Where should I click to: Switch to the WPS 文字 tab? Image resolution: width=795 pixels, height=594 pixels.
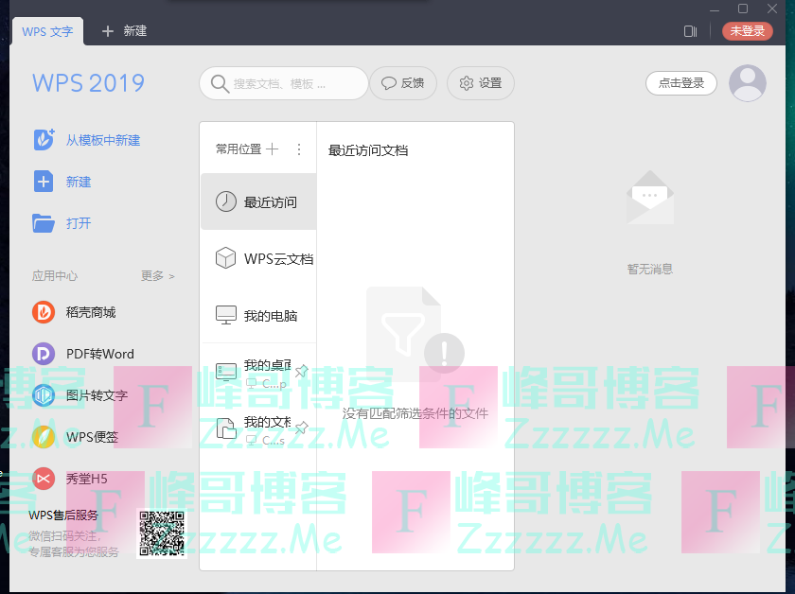click(47, 30)
